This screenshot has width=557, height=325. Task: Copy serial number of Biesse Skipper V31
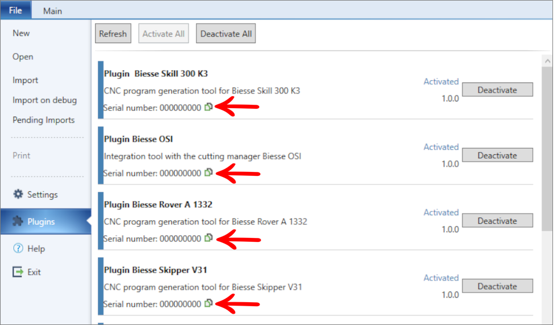(x=209, y=303)
